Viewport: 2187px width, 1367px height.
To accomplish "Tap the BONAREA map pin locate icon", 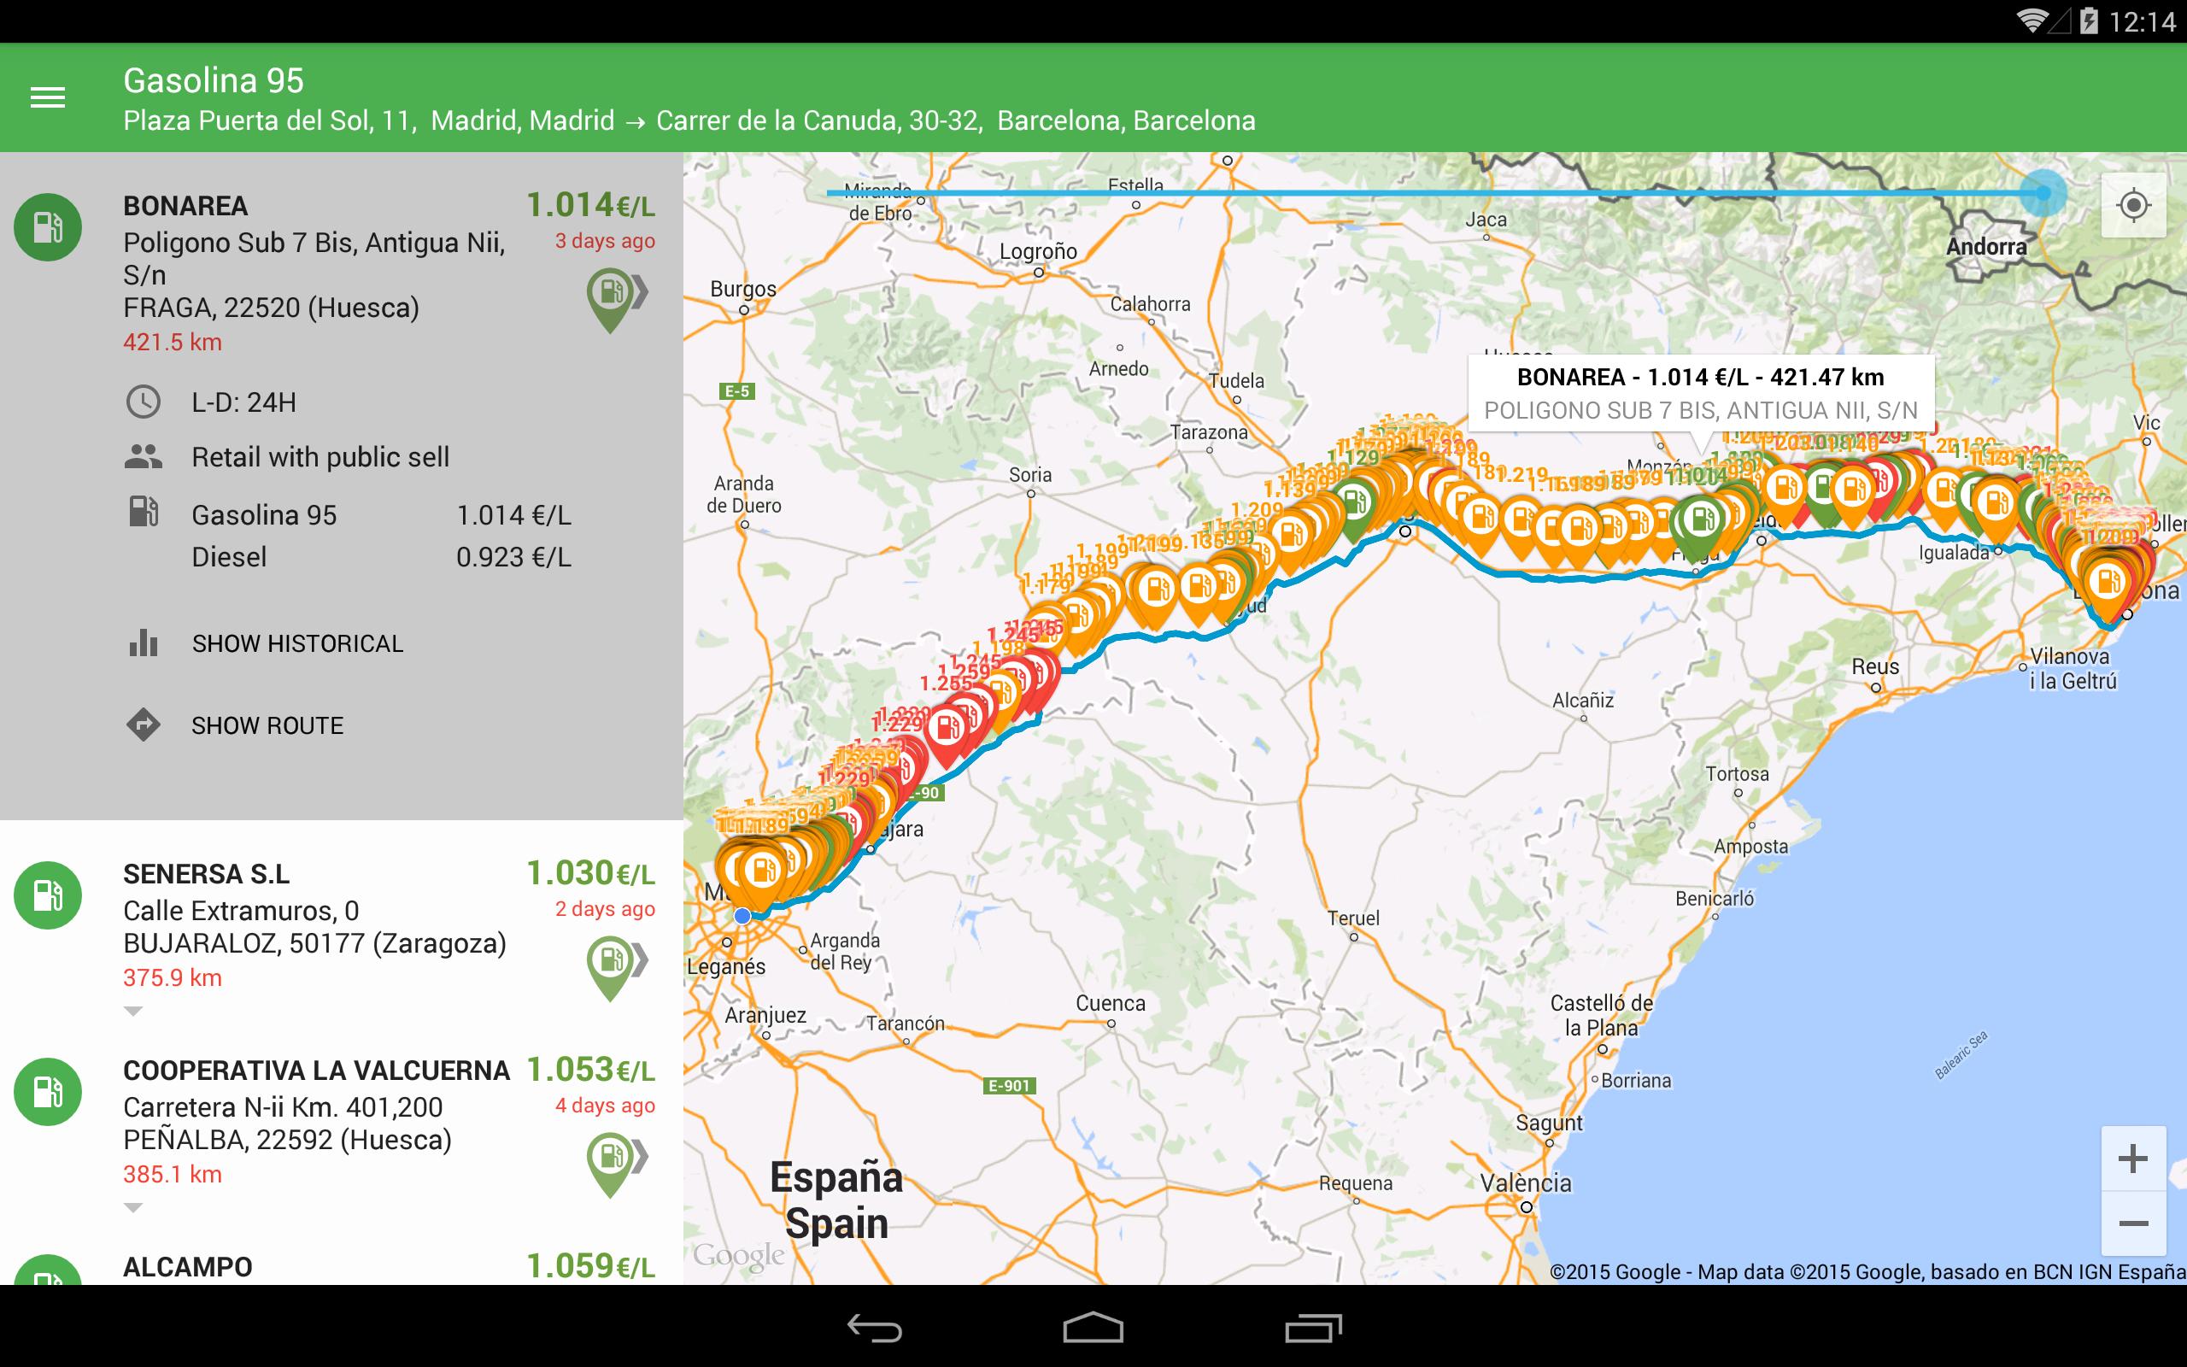I will (616, 301).
